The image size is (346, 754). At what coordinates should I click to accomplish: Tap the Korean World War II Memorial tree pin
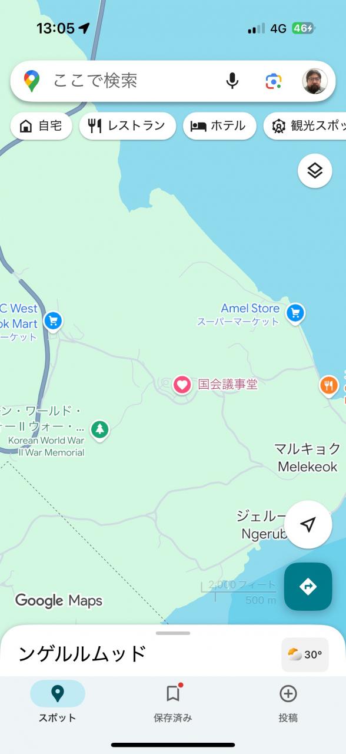tap(99, 429)
